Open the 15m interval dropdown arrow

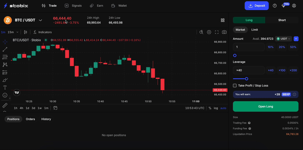point(18,32)
